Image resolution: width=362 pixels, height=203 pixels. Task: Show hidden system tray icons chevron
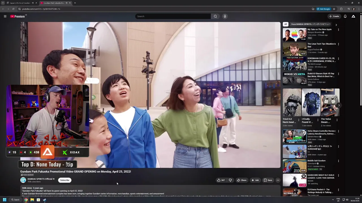pos(333,200)
